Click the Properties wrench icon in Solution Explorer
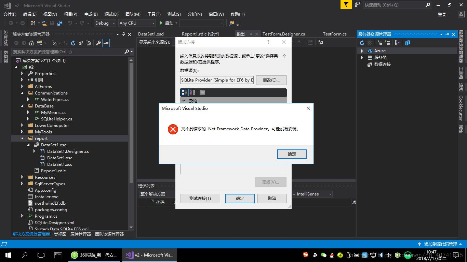 pos(99,43)
